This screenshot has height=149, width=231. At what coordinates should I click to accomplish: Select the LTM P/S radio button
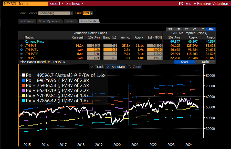[22, 58]
